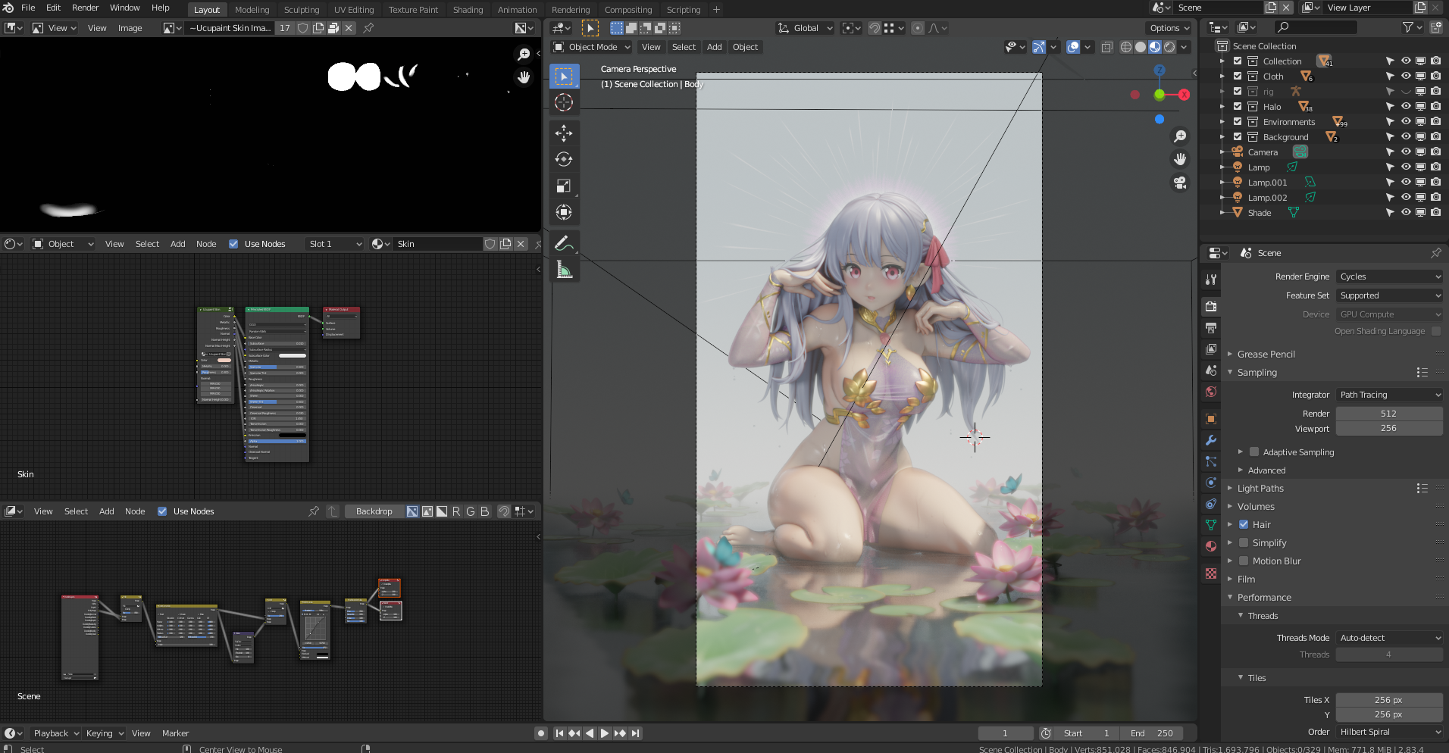Open the Physics properties tab

pos(1211,483)
